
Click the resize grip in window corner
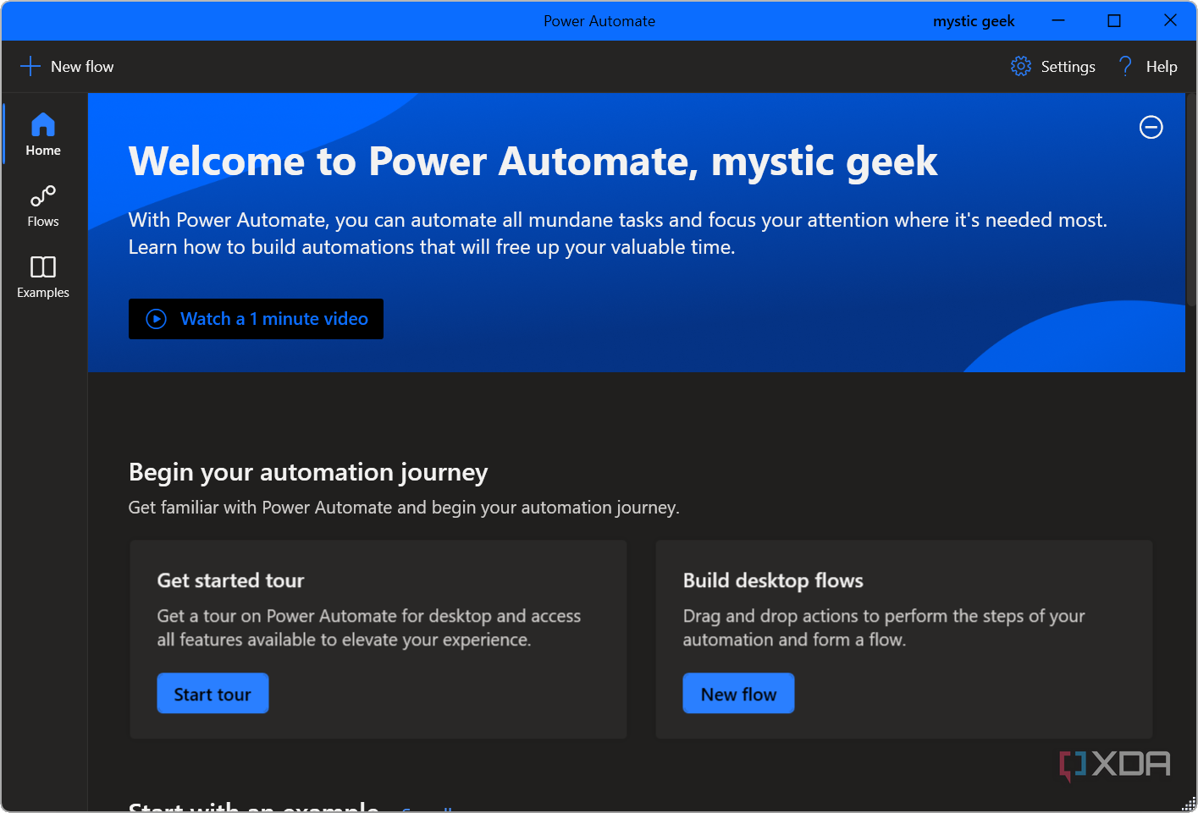click(x=1190, y=805)
